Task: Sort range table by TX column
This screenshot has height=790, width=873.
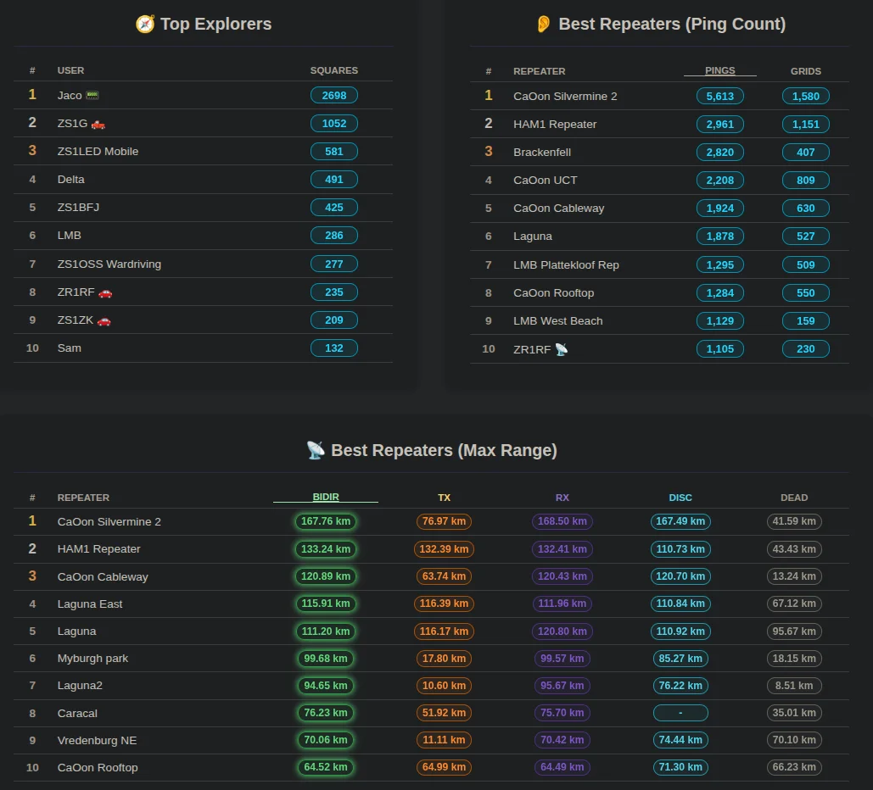Action: [444, 498]
